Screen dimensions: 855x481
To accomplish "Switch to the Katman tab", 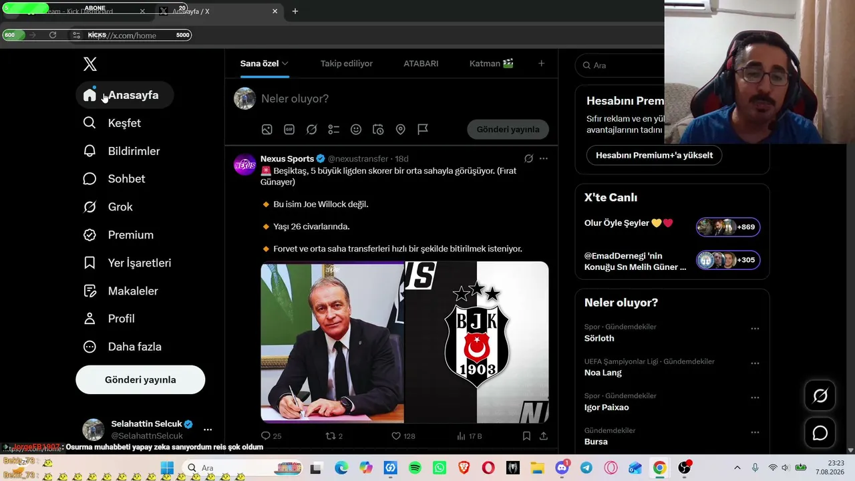I will coord(492,63).
